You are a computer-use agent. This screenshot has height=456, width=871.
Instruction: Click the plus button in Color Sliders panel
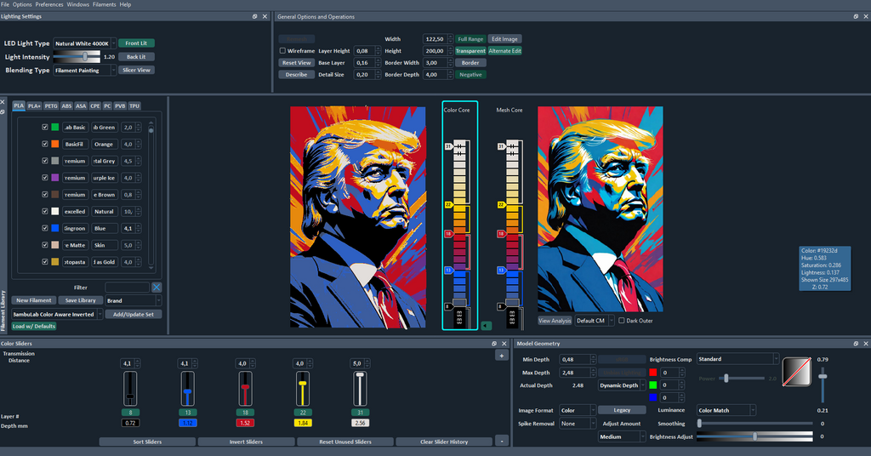[502, 356]
